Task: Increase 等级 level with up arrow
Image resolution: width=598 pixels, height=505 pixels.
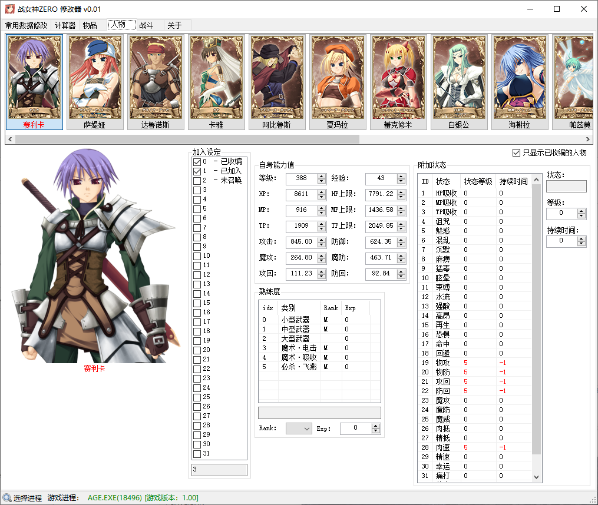Action: (322, 176)
